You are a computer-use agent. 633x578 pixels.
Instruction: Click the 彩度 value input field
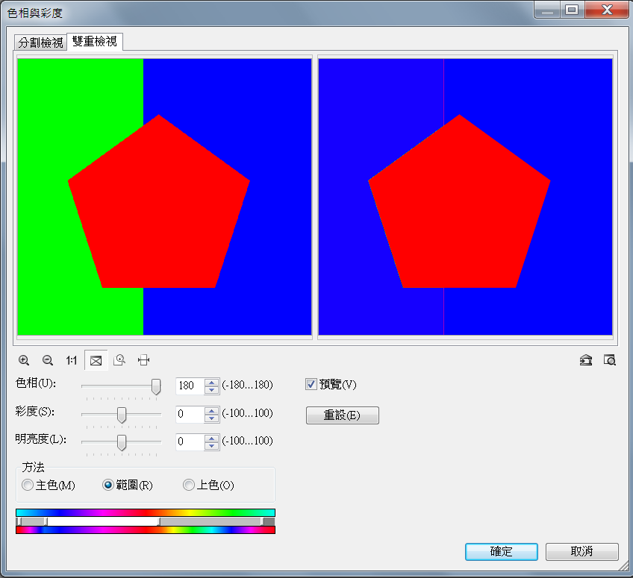click(x=190, y=414)
